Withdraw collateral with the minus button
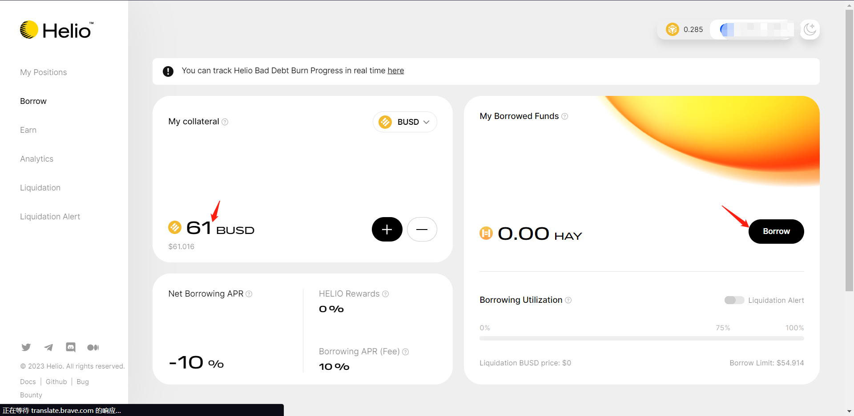The image size is (854, 416). [422, 230]
